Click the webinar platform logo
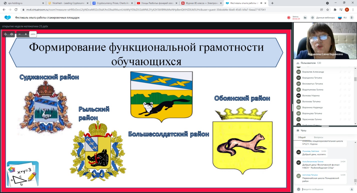357x193 pixels. point(8,17)
